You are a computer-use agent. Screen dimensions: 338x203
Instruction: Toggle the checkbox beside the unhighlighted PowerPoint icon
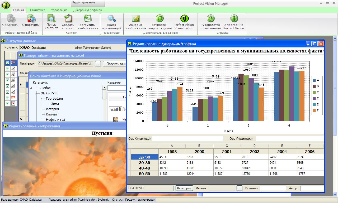(8, 98)
